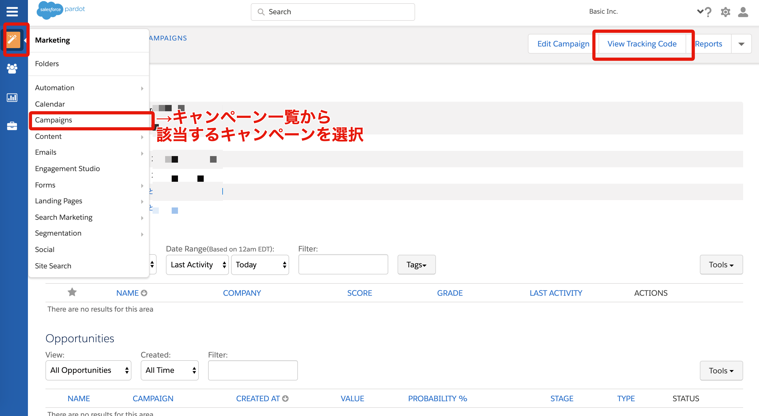Screen dimensions: 759x416
Task: Open the hamburger menu icon
Action: coord(12,11)
